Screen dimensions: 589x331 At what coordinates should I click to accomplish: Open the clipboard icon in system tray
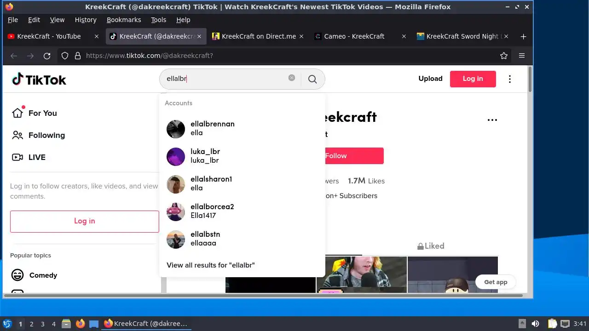(552, 324)
